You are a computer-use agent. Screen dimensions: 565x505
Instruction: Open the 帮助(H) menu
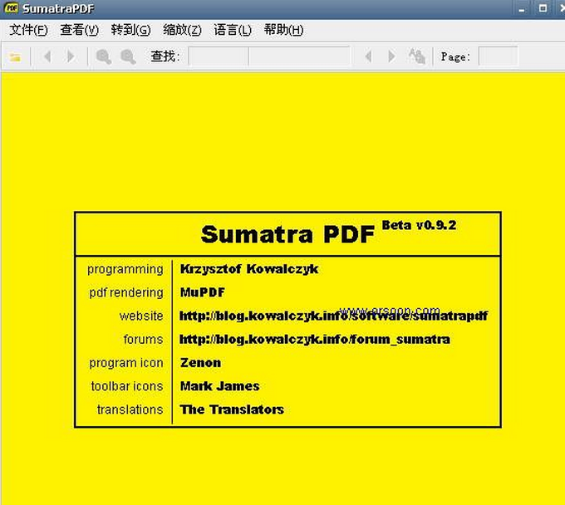pyautogui.click(x=283, y=30)
